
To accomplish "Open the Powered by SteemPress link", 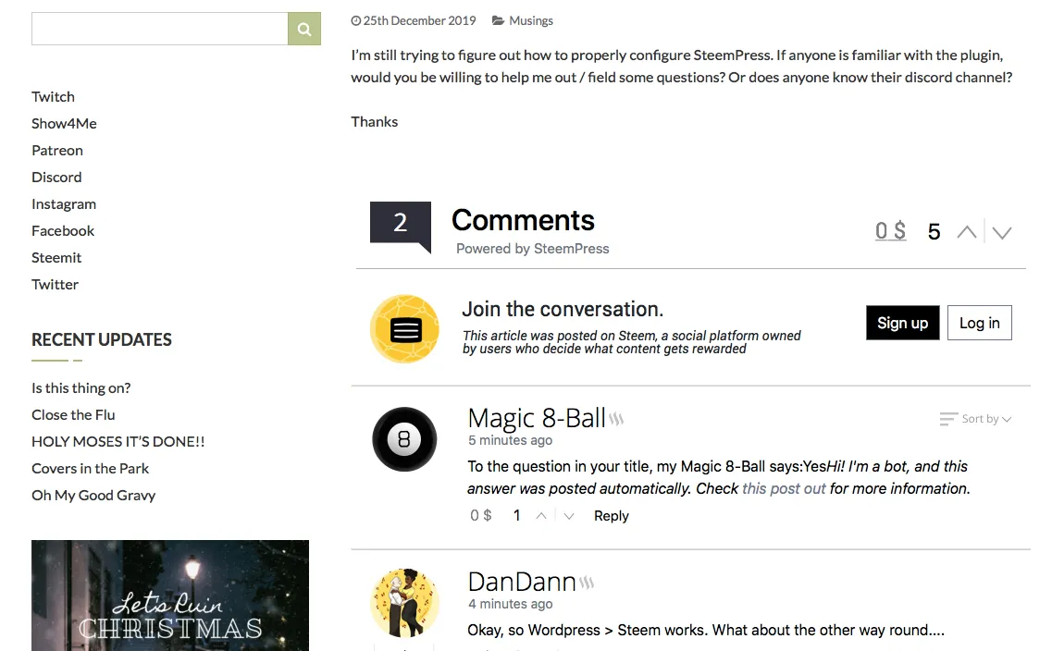I will (x=533, y=249).
